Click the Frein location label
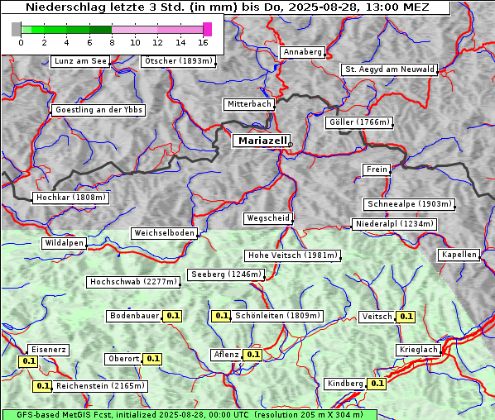The image size is (495, 420). [x=377, y=169]
